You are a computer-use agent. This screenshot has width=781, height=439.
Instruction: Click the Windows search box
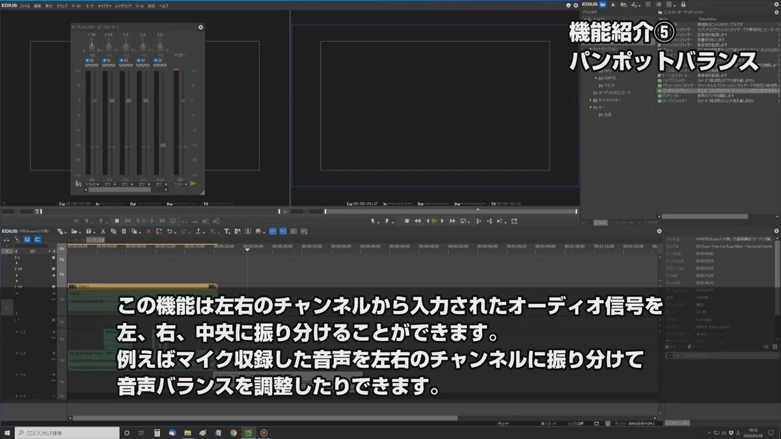(67, 432)
